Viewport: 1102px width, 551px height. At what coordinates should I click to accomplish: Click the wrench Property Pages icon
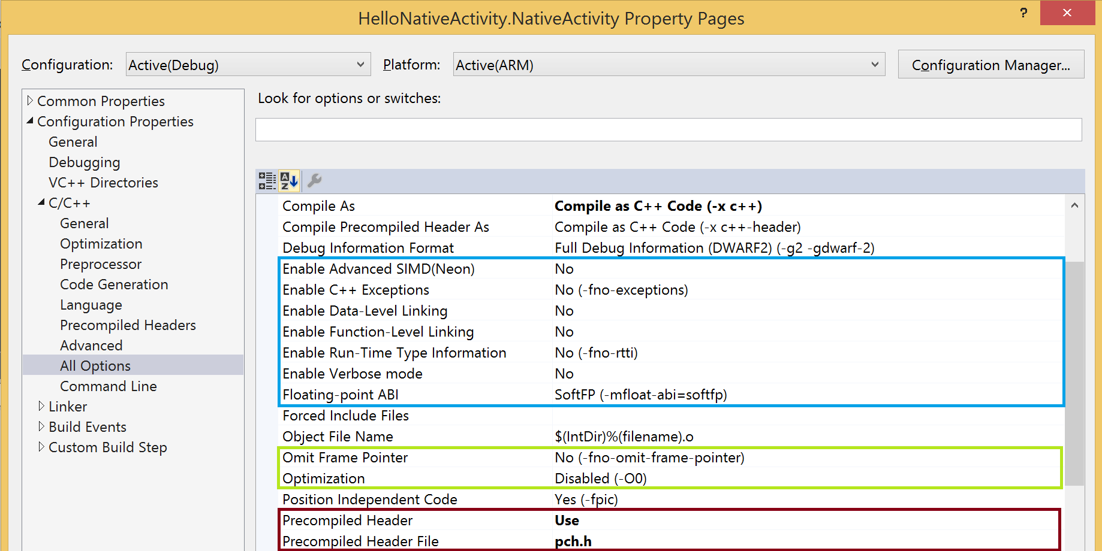pos(315,181)
